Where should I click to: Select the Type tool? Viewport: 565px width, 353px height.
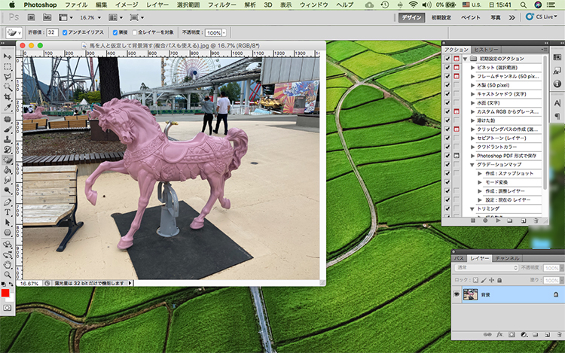click(8, 212)
